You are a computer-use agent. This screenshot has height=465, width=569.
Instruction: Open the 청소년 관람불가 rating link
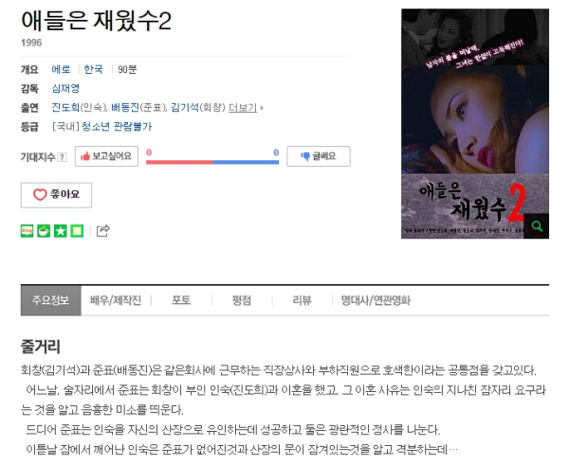click(x=117, y=127)
